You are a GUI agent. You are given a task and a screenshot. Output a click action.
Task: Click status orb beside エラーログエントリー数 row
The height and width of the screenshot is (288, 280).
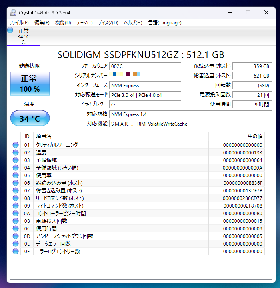coord(16,252)
